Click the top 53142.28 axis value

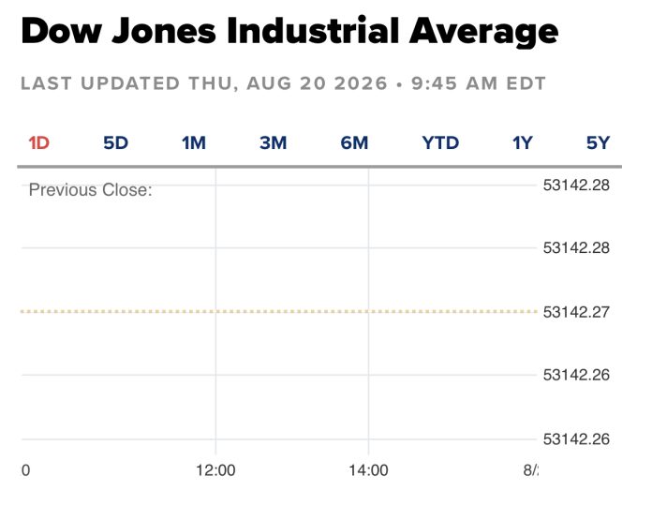[x=576, y=186]
